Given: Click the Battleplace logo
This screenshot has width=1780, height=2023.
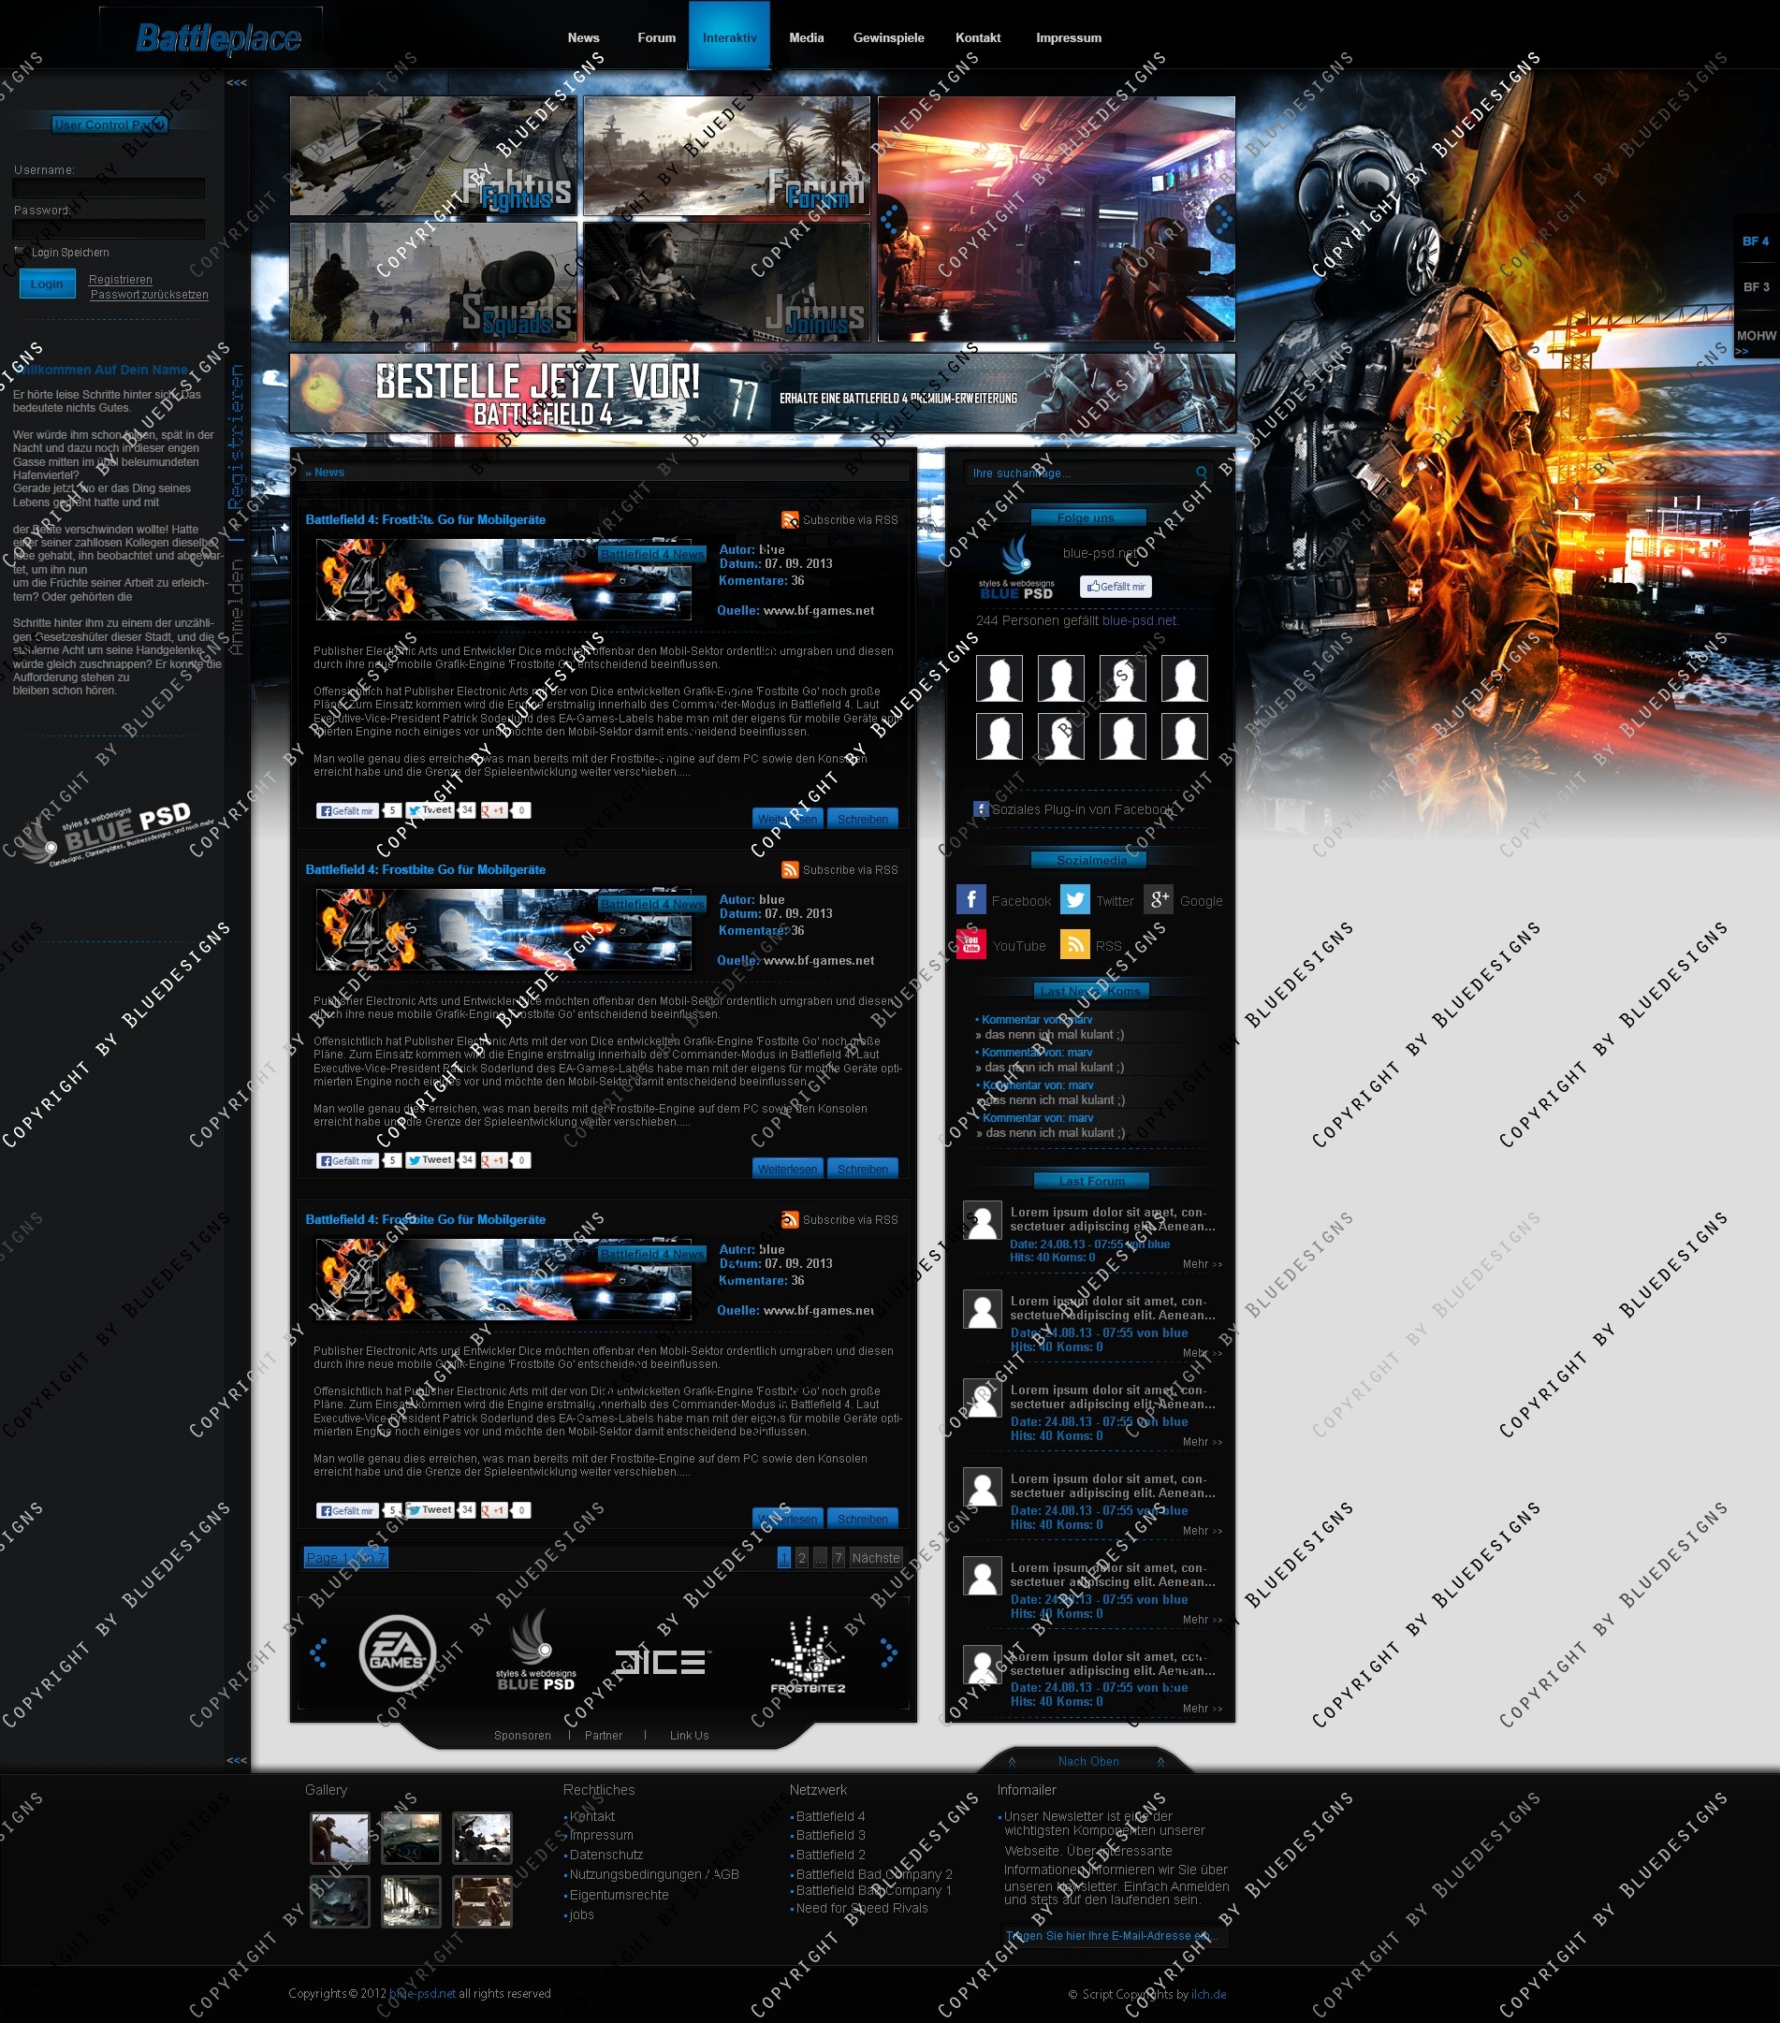Looking at the screenshot, I should point(218,37).
